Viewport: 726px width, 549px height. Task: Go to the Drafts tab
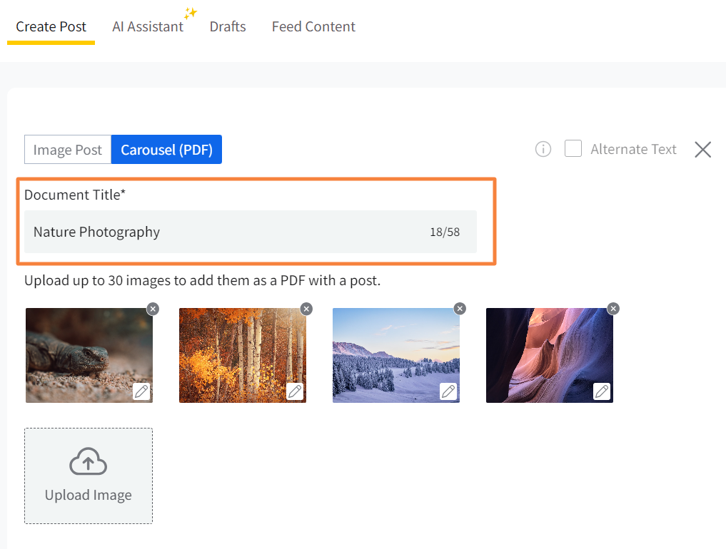[228, 26]
